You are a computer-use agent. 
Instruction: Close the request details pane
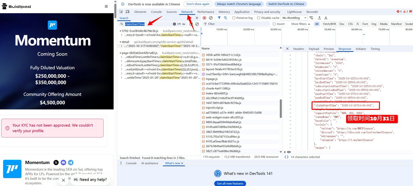coord(287,49)
